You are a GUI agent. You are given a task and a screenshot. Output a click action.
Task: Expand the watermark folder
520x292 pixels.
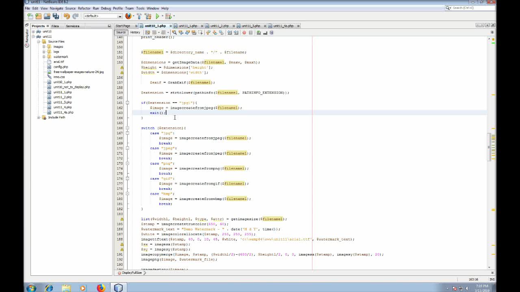point(44,57)
